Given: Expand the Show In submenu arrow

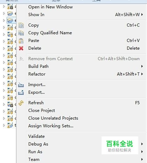Looking at the screenshot, I should point(142,15).
